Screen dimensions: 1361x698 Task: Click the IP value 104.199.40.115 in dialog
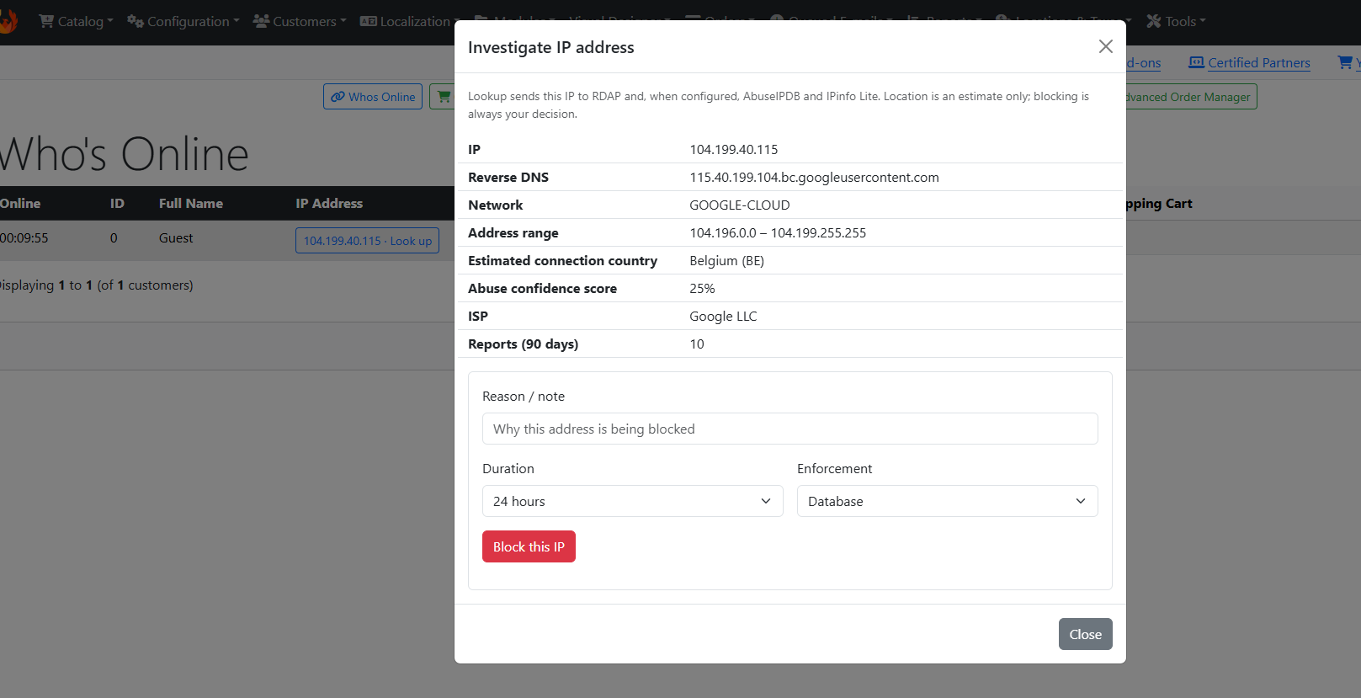click(x=734, y=149)
